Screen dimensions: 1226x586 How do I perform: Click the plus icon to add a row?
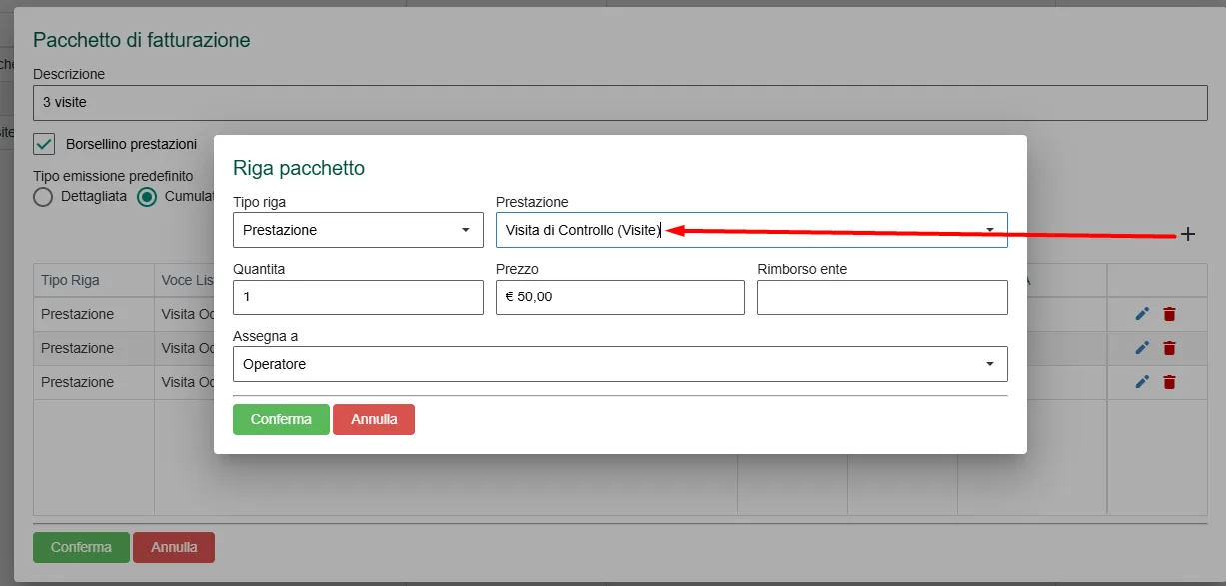point(1188,234)
